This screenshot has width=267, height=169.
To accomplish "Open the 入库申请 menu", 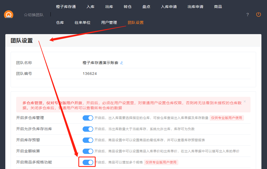I will tap(169, 7).
